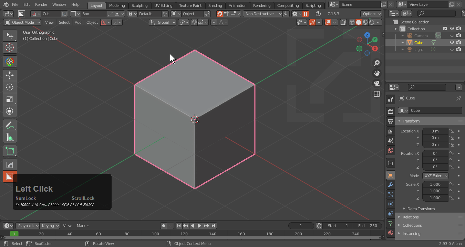Viewport: 465px width, 247px height.
Task: Select the Add Cube tool
Action: point(10,151)
